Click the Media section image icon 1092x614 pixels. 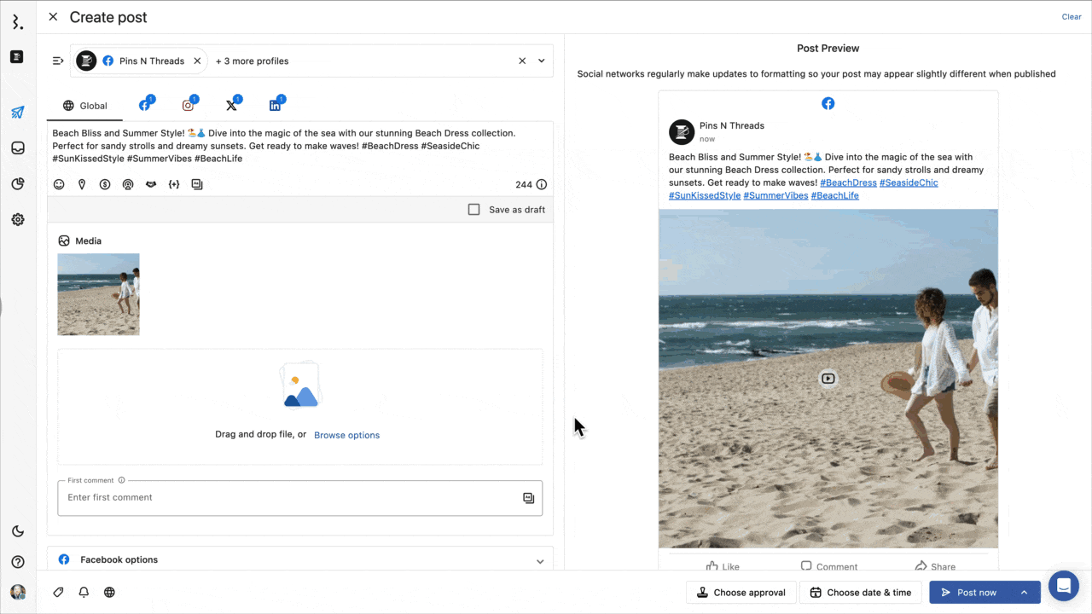point(64,241)
